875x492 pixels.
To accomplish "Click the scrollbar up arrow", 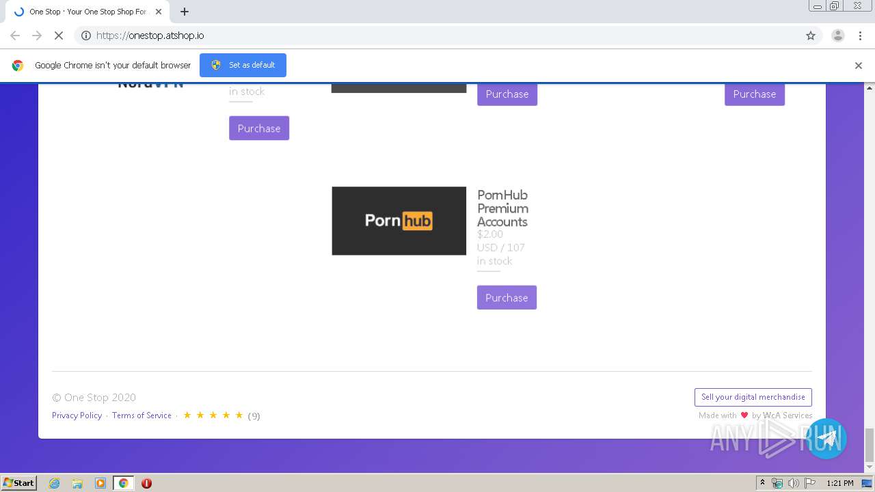I will (x=870, y=88).
